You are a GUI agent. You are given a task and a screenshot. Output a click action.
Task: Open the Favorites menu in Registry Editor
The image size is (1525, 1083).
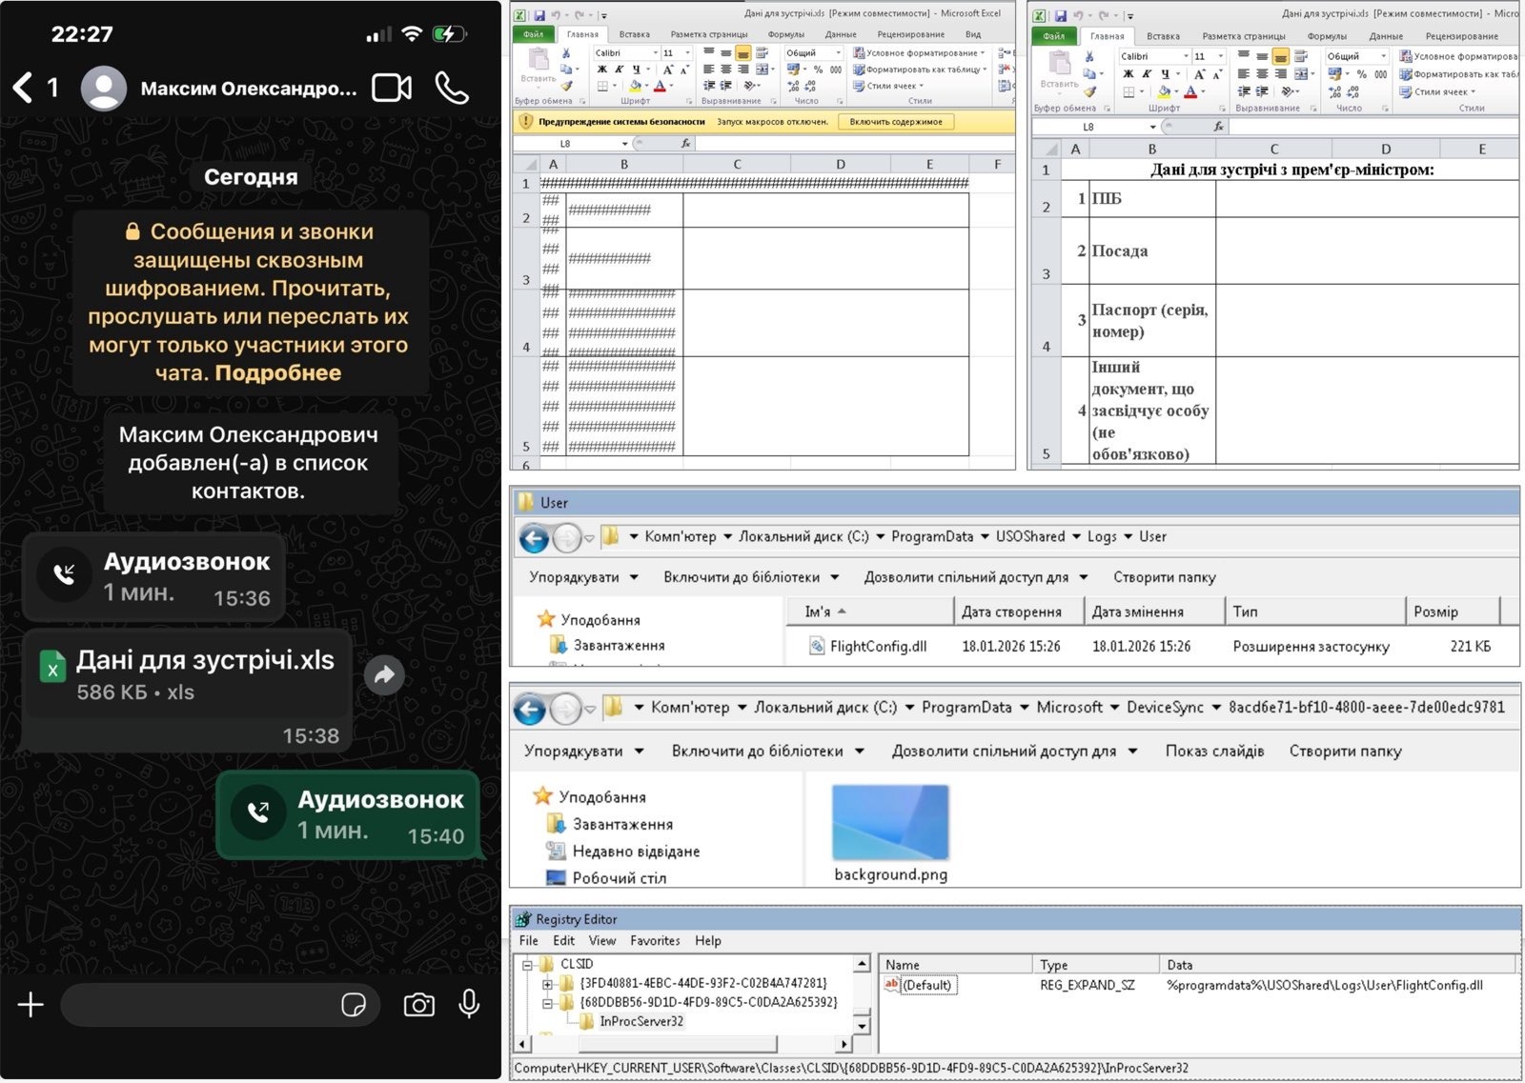pos(655,941)
